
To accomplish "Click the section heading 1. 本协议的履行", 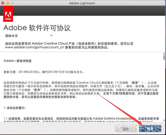I will pyautogui.click(x=15, y=108).
